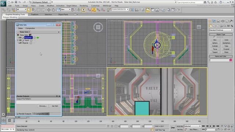Screen dimensions: 235x132
Task: Click the Geometry category icon in Create panel
Action: coord(211,26)
